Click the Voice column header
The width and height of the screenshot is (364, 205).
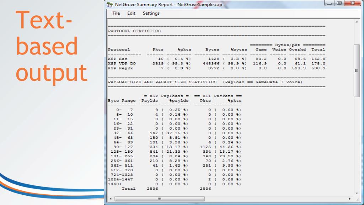[x=279, y=49]
